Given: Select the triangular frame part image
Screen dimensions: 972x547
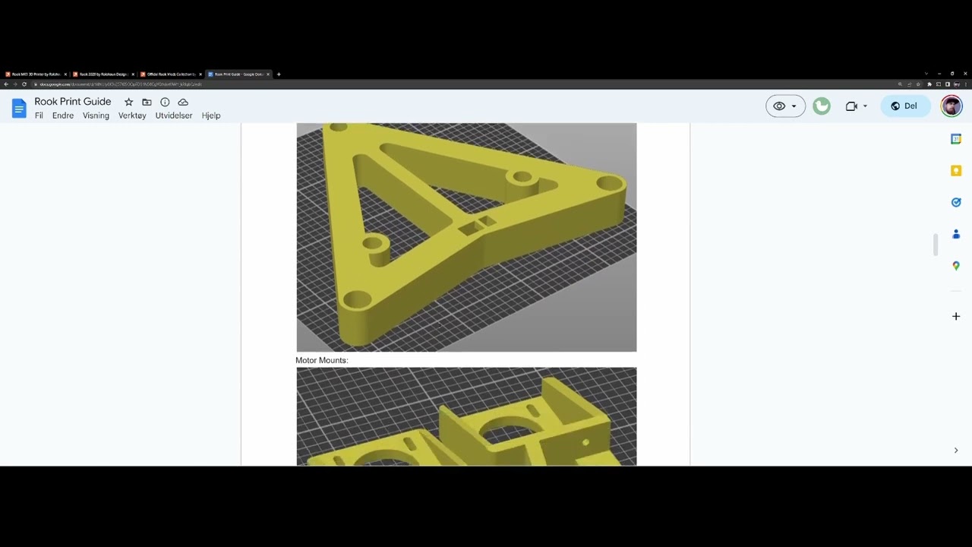Looking at the screenshot, I should (x=466, y=237).
